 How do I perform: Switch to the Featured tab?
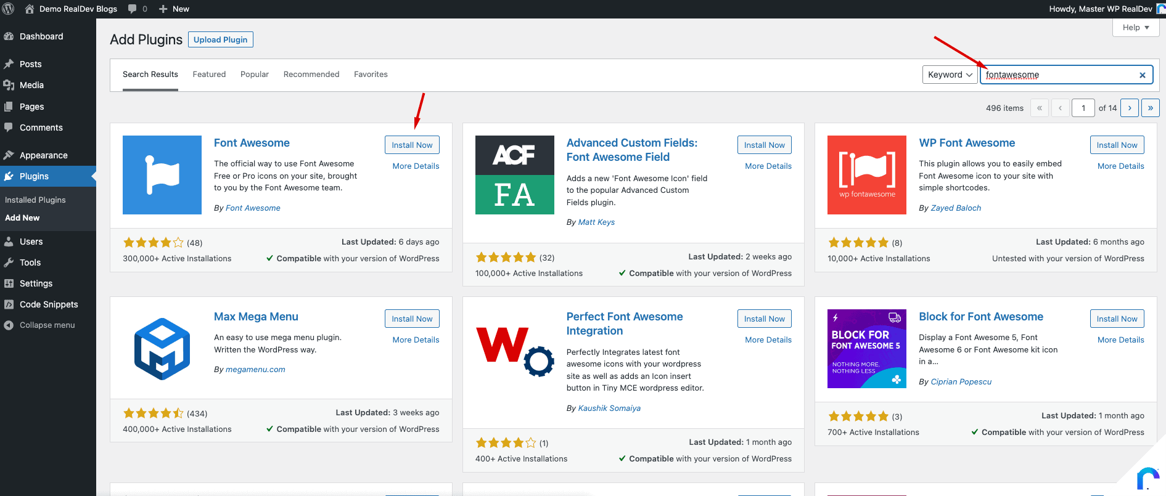[209, 75]
